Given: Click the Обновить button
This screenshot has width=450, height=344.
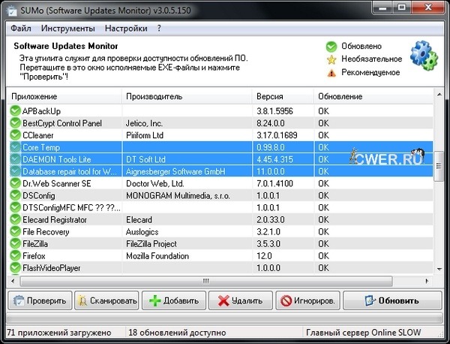Looking at the screenshot, I should [x=391, y=301].
